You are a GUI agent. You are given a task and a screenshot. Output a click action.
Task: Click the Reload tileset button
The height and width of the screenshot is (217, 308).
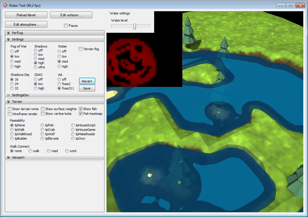point(26,15)
